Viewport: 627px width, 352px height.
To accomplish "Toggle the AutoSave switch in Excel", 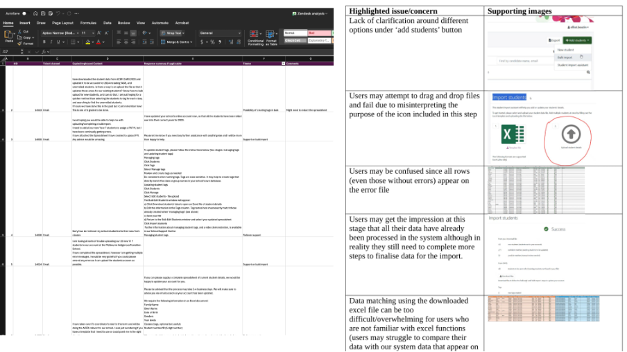I will 24,14.
